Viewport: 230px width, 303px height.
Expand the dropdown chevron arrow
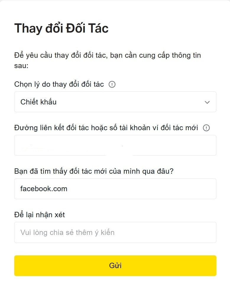pyautogui.click(x=207, y=102)
